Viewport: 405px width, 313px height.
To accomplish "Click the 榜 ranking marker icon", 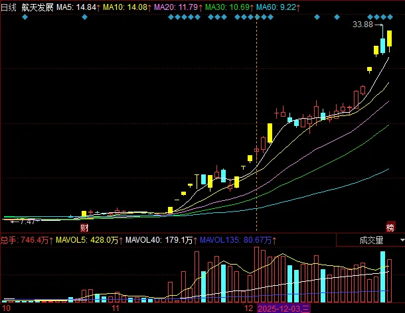I will click(x=390, y=227).
